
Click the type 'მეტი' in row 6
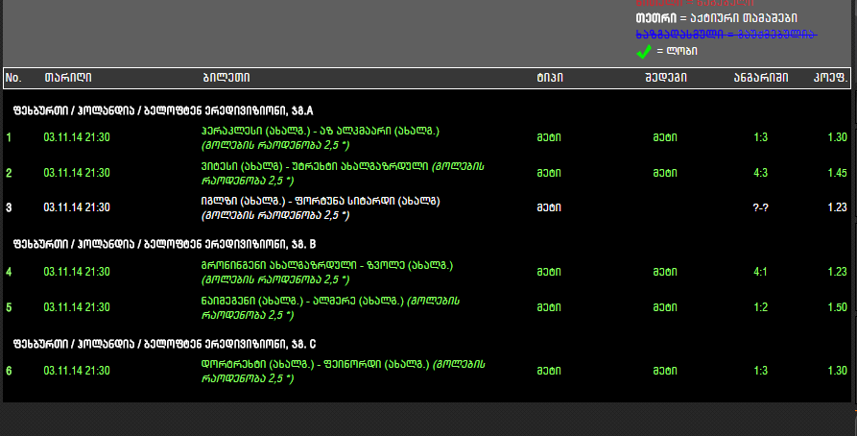549,371
